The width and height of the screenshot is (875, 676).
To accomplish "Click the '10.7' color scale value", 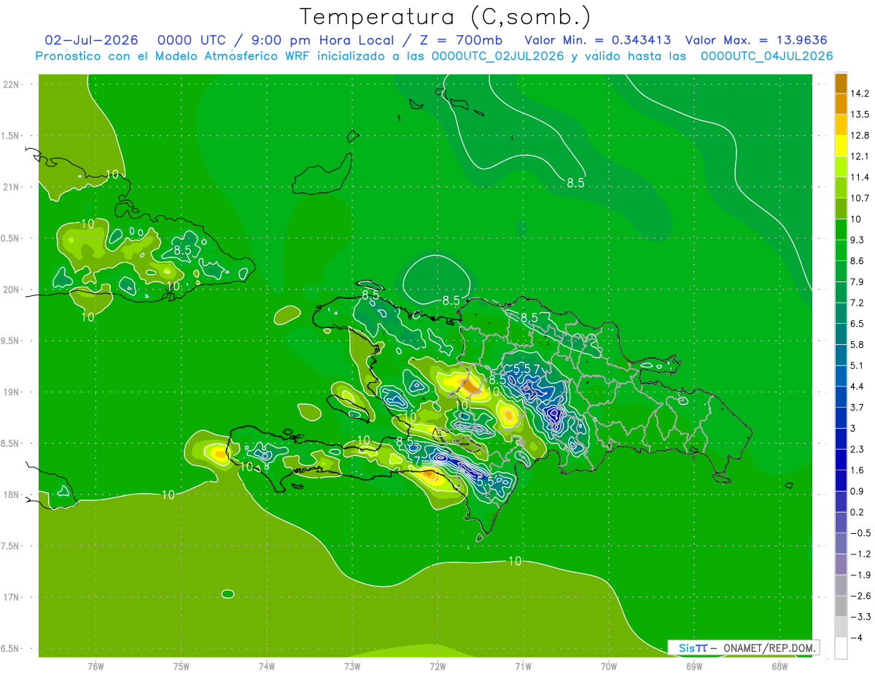I will point(859,198).
